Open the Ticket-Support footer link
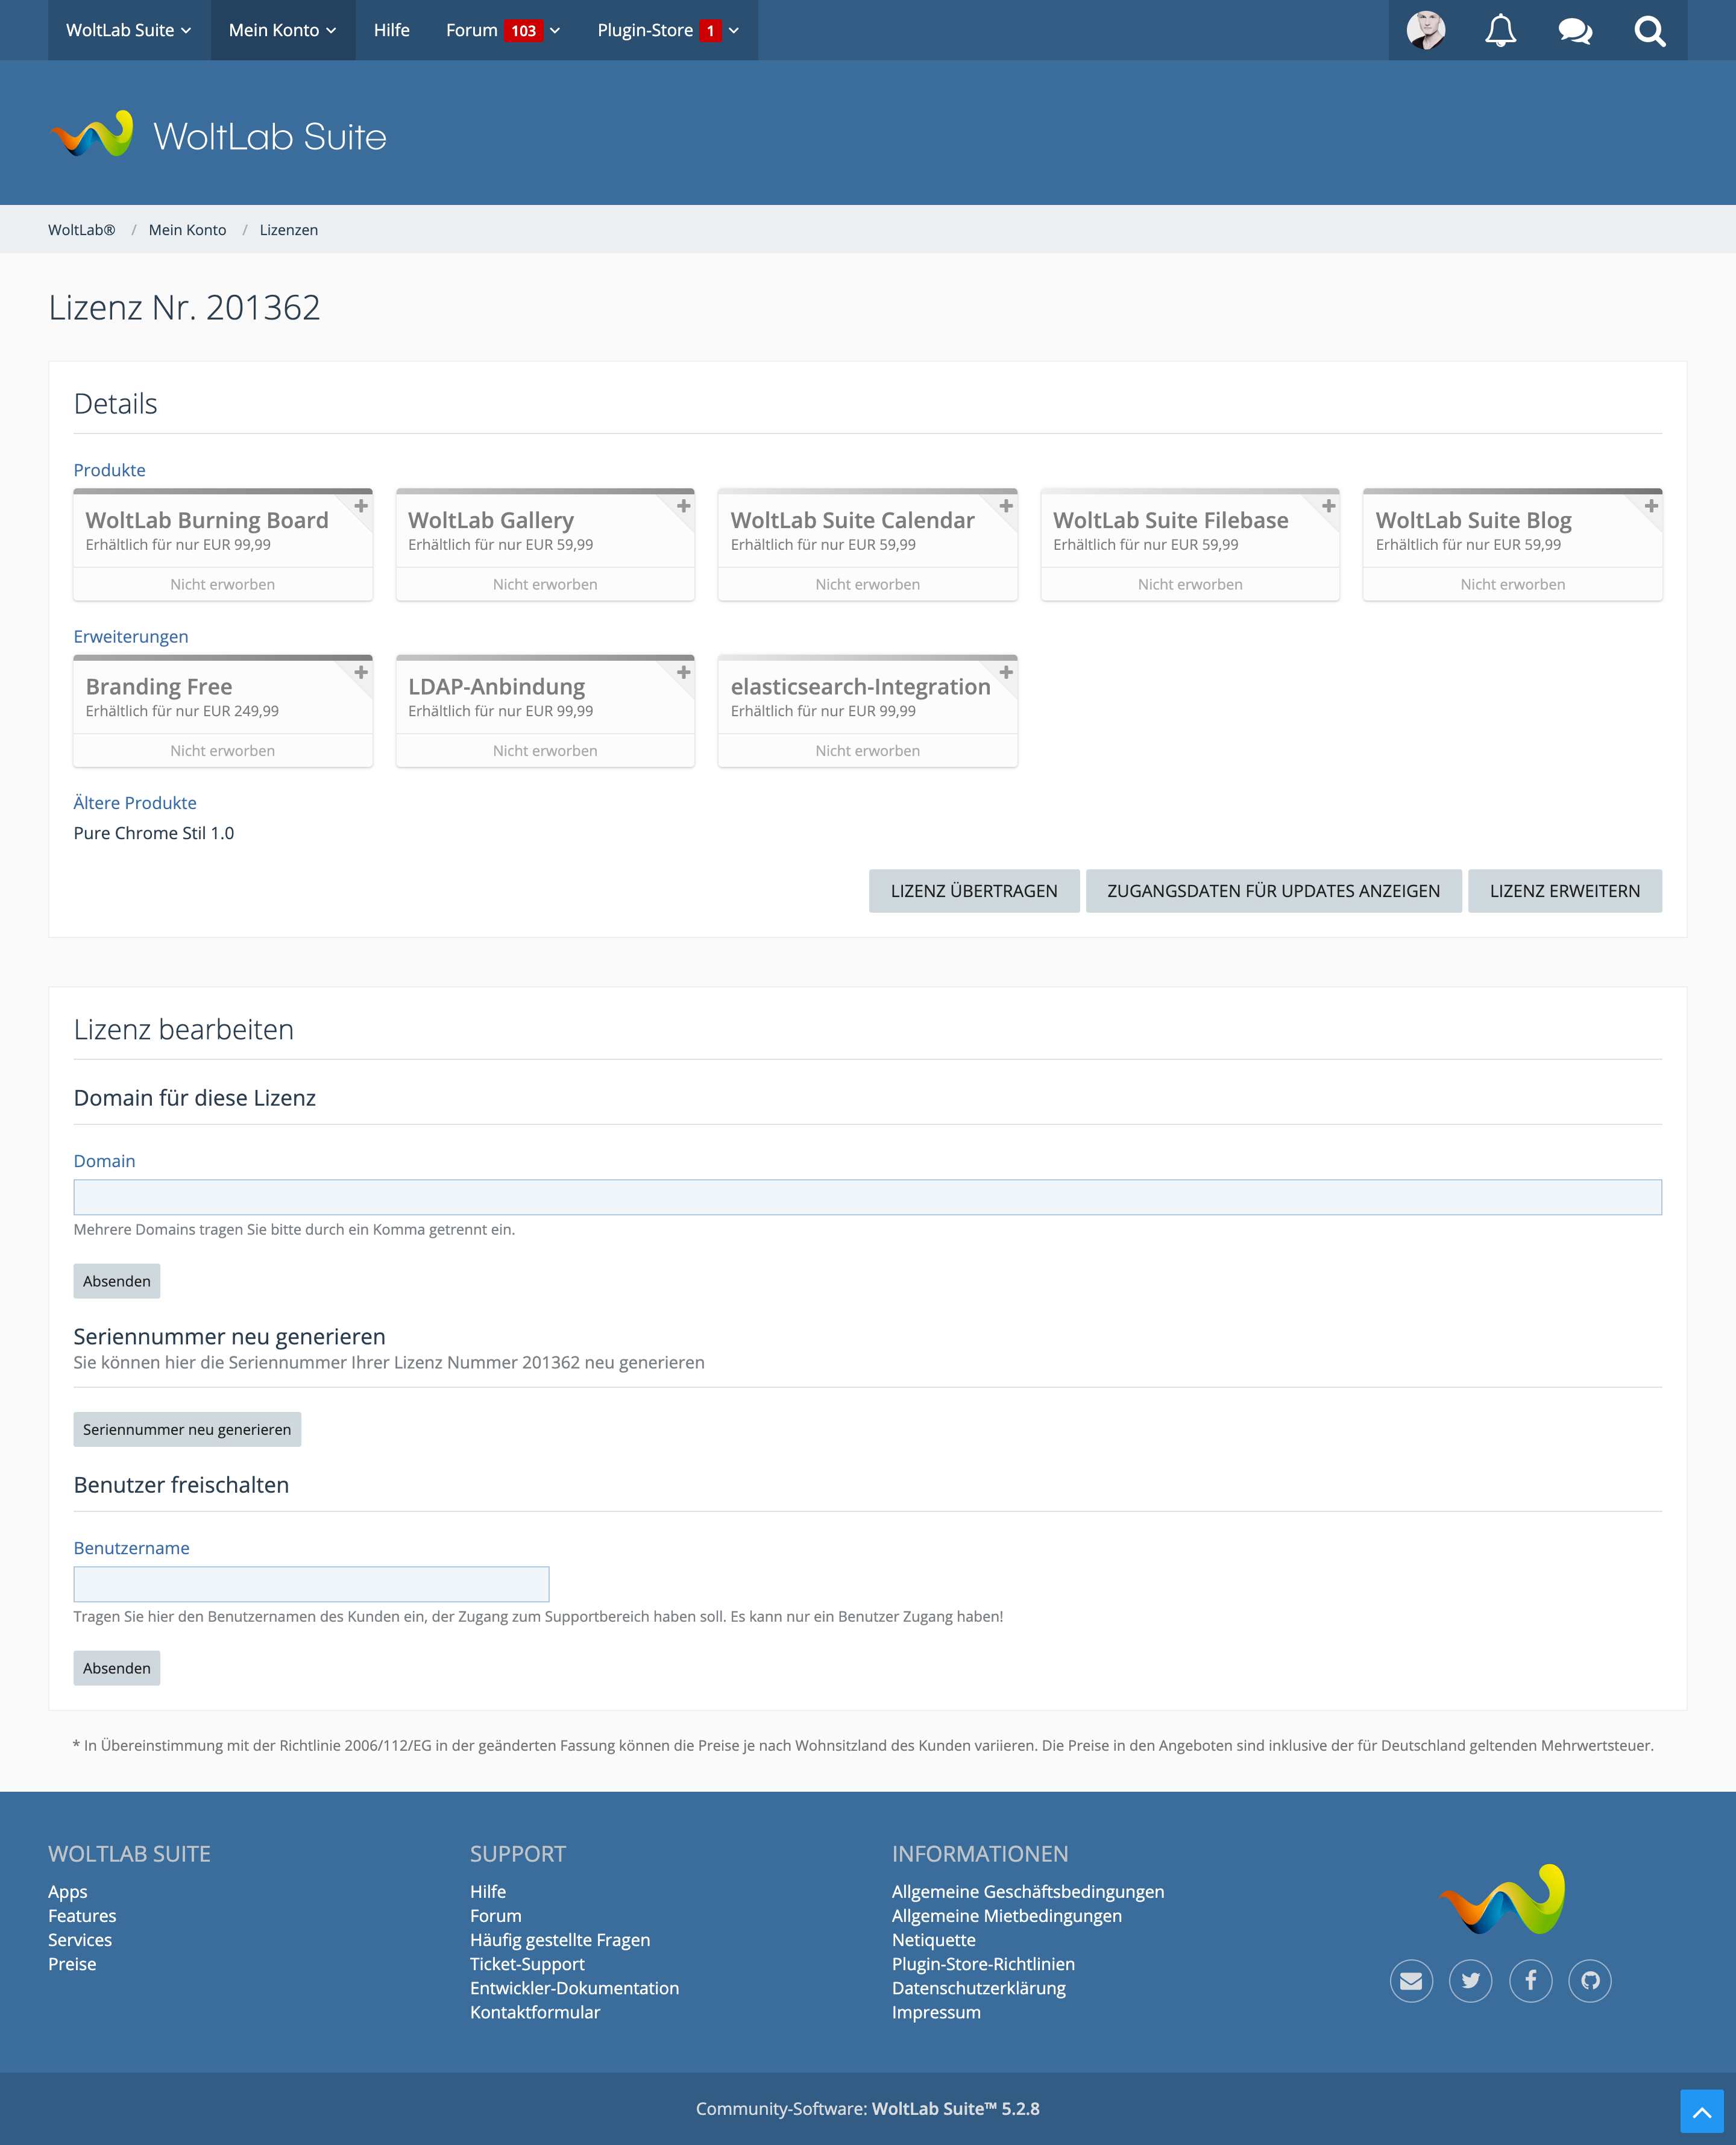This screenshot has height=2145, width=1736. point(527,1964)
